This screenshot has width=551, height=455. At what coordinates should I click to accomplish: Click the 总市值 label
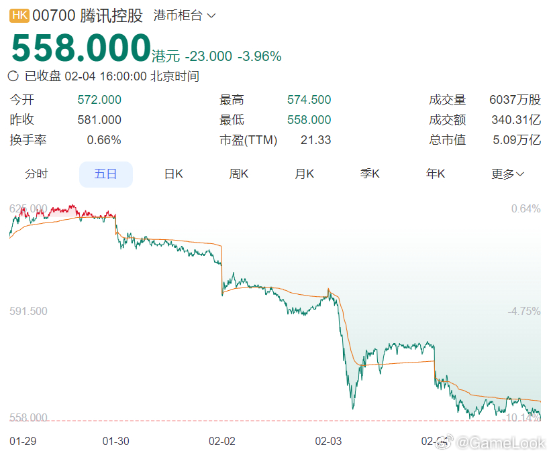[448, 140]
